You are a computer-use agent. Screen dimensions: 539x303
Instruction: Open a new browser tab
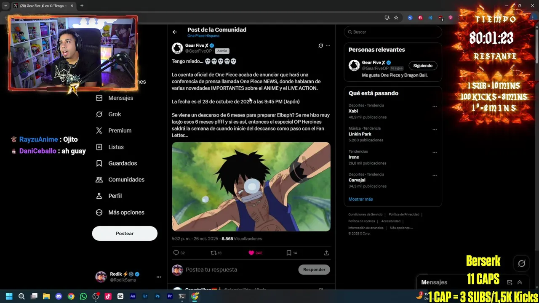pyautogui.click(x=82, y=6)
